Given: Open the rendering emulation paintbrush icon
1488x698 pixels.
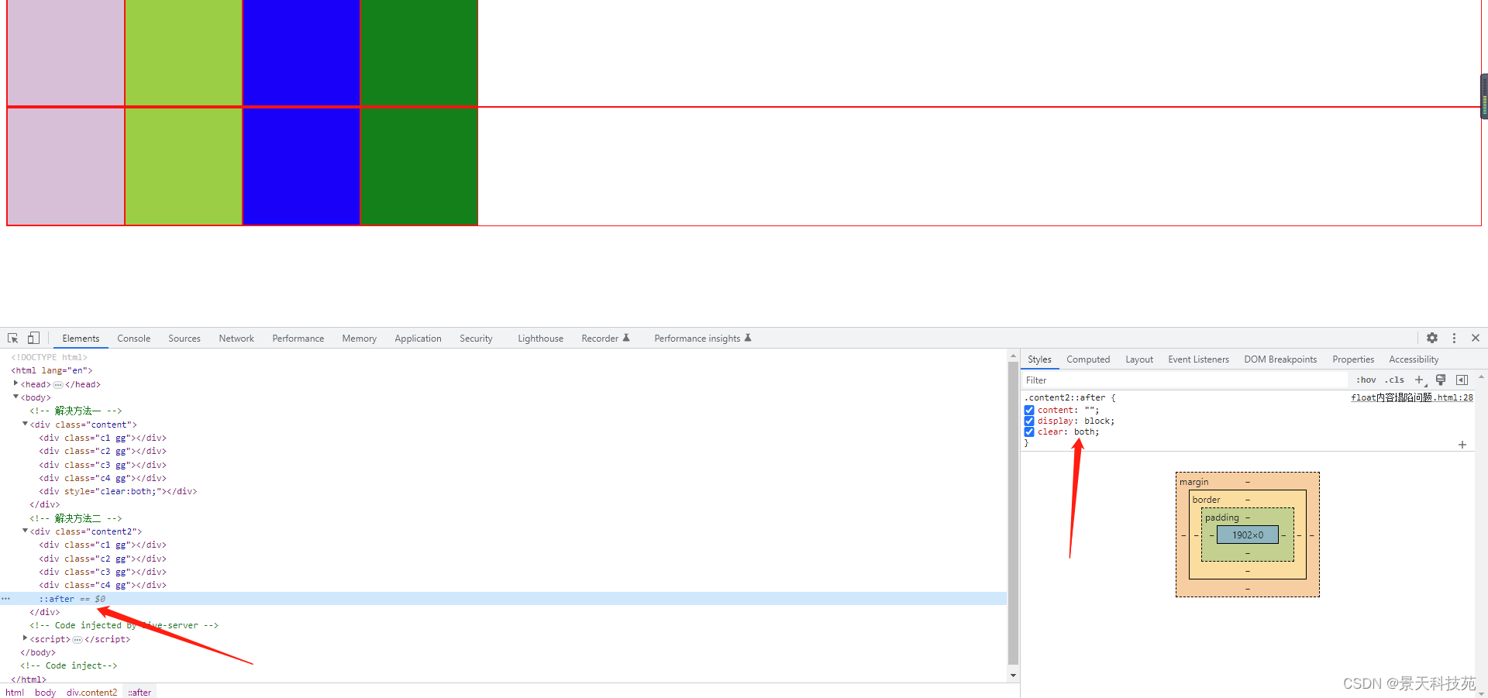Looking at the screenshot, I should pyautogui.click(x=1441, y=380).
